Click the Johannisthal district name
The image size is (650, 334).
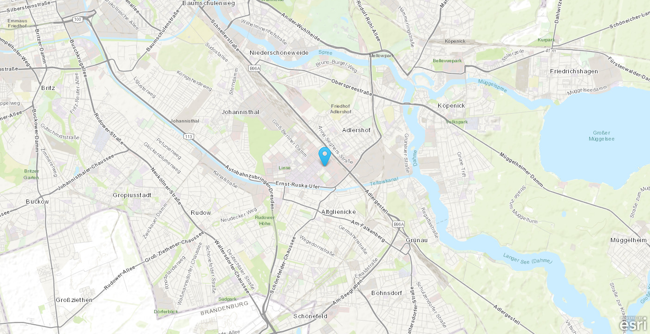pyautogui.click(x=240, y=112)
